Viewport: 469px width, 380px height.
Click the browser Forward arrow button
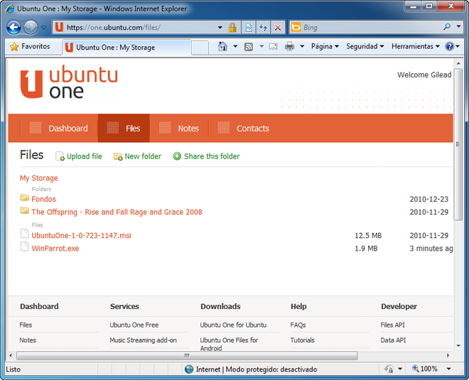pyautogui.click(x=31, y=27)
